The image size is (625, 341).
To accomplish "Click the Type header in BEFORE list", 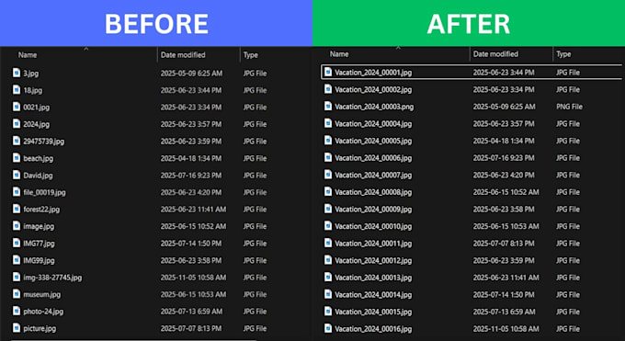I will pos(251,55).
